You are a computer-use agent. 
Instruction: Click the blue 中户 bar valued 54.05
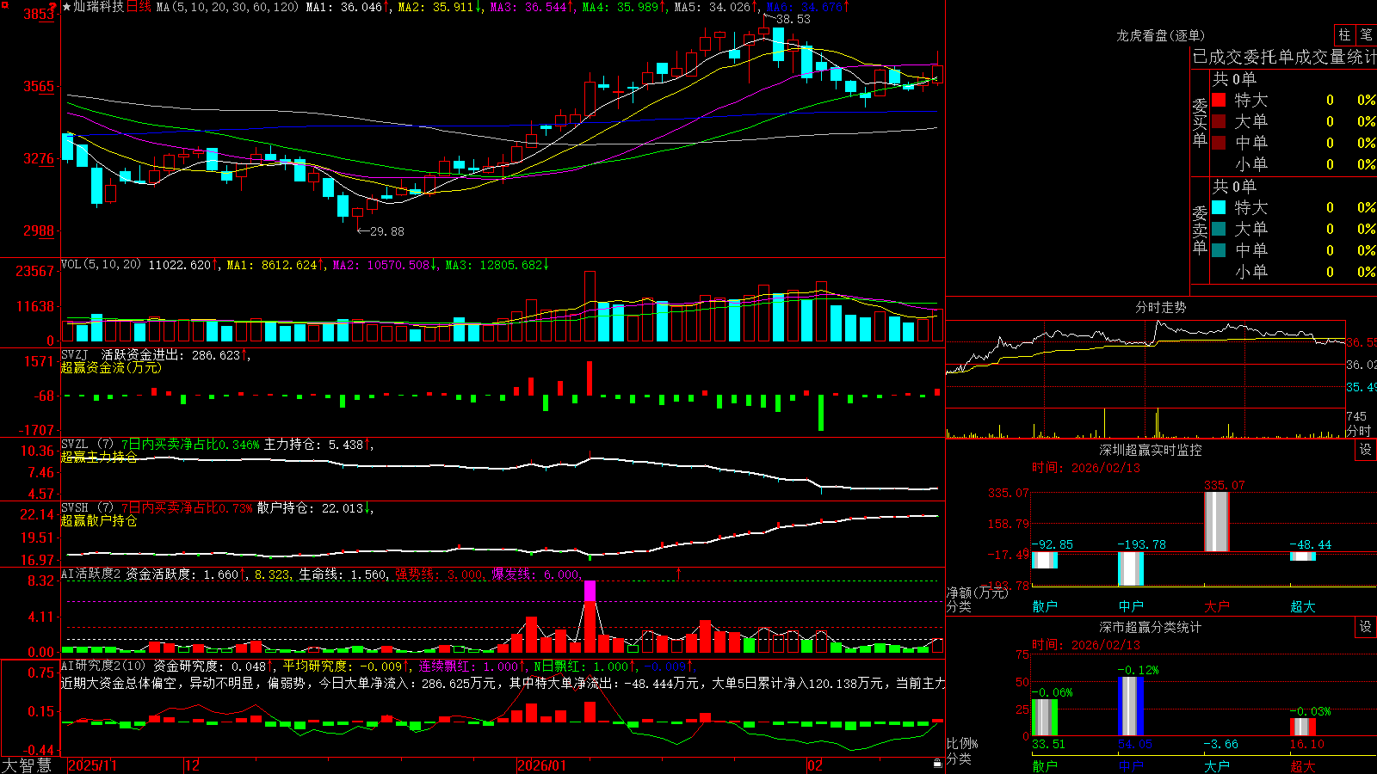(1131, 706)
